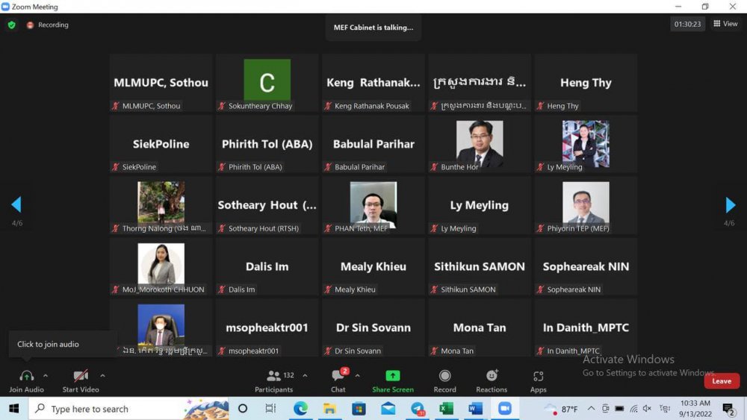Click the weather widget showing 87°F
The width and height of the screenshot is (747, 420).
[561, 409]
